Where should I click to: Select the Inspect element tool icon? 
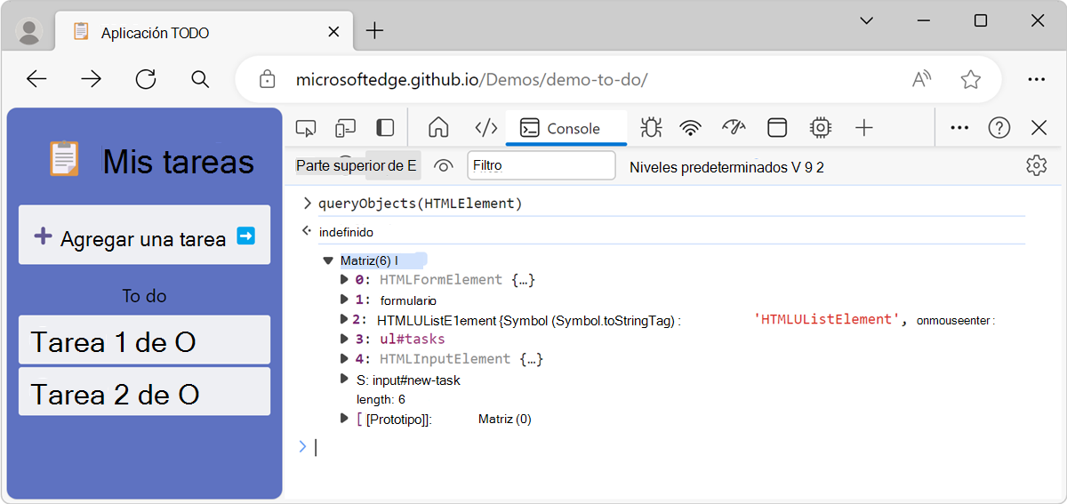(x=306, y=128)
